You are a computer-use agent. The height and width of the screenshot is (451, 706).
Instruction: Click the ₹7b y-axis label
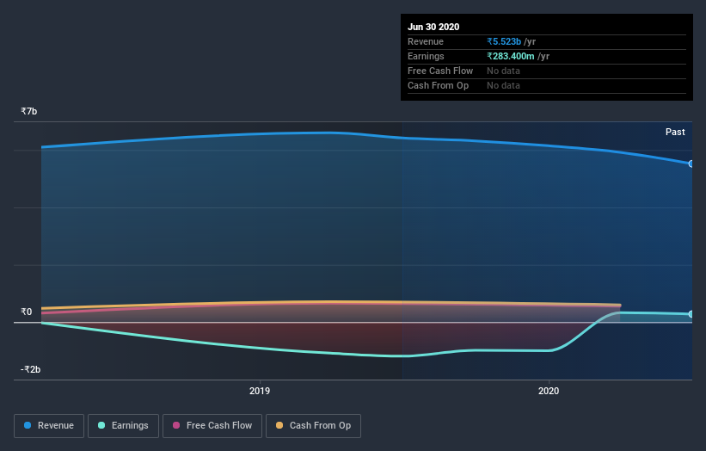click(x=29, y=111)
